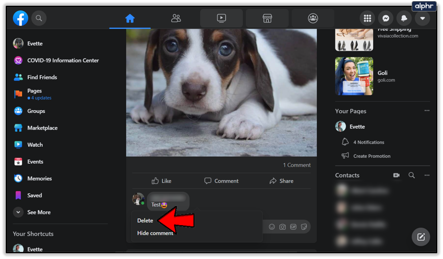
Task: Open Your Pages options ellipsis
Action: (x=427, y=111)
